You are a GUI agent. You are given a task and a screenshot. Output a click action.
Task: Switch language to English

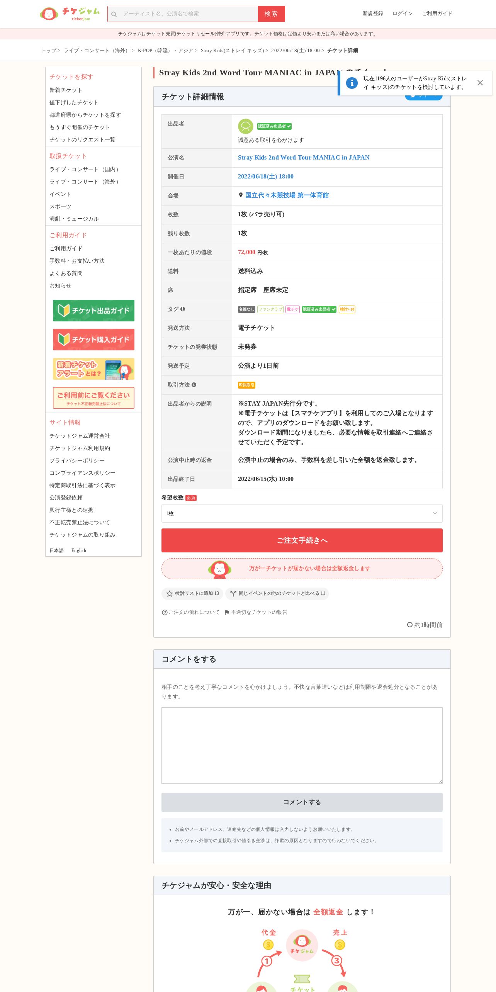point(79,550)
